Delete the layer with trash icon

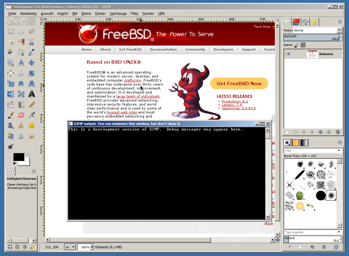tap(338, 132)
